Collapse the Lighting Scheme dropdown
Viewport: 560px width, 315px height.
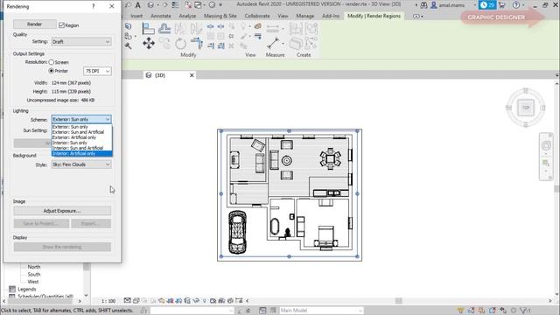click(x=81, y=119)
